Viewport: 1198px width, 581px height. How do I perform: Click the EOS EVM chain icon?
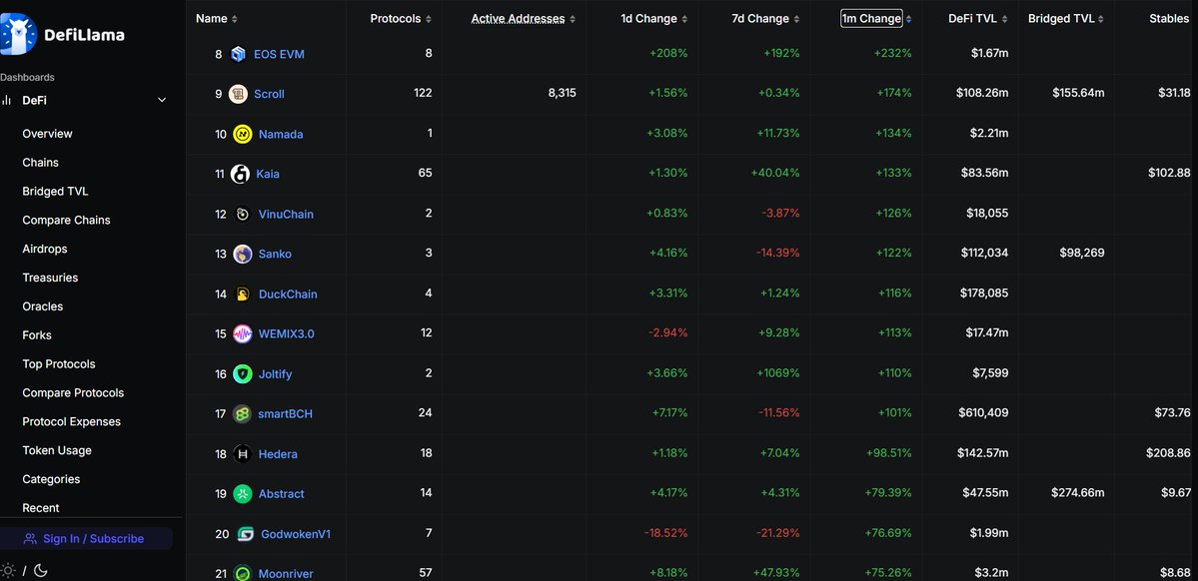click(239, 54)
